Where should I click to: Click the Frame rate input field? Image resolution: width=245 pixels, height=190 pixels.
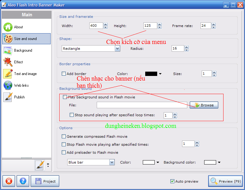click(206, 26)
